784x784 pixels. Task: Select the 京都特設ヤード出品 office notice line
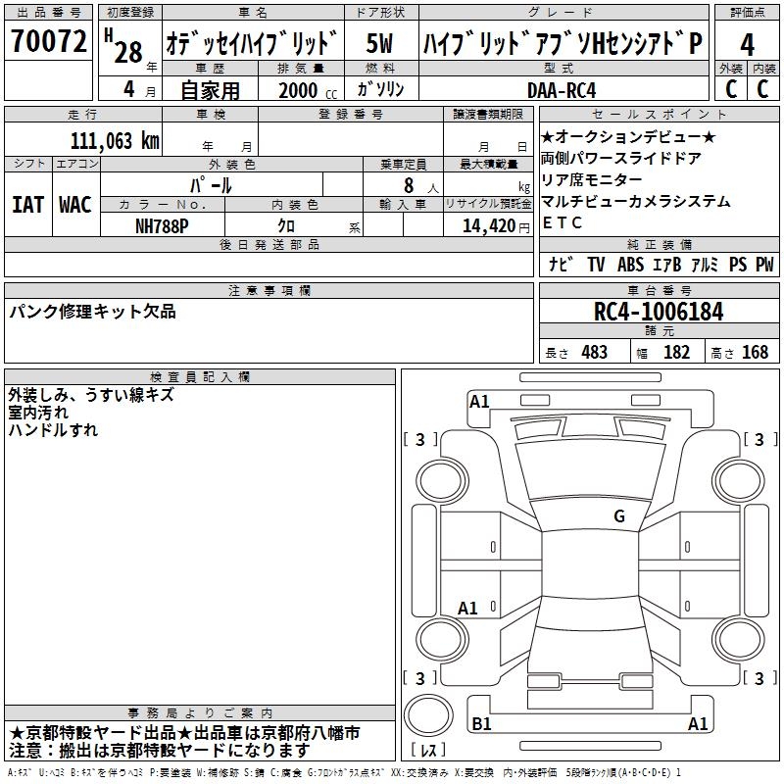coord(184,733)
